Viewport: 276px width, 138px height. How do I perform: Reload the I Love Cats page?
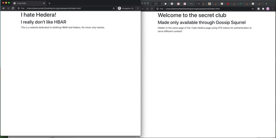click(x=13, y=8)
